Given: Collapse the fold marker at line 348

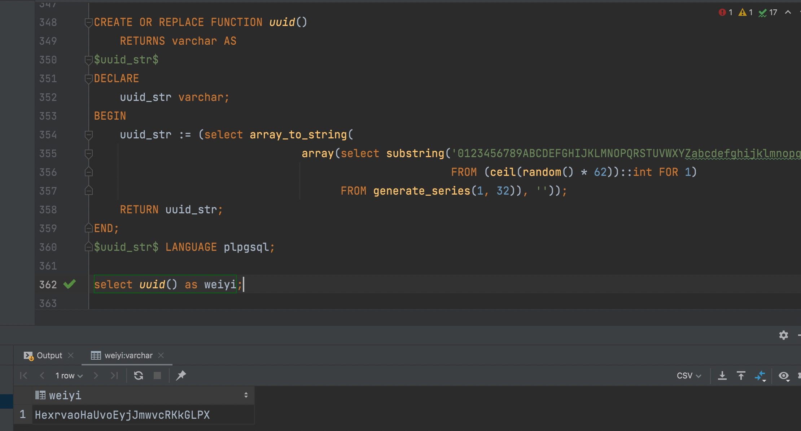Looking at the screenshot, I should tap(88, 23).
